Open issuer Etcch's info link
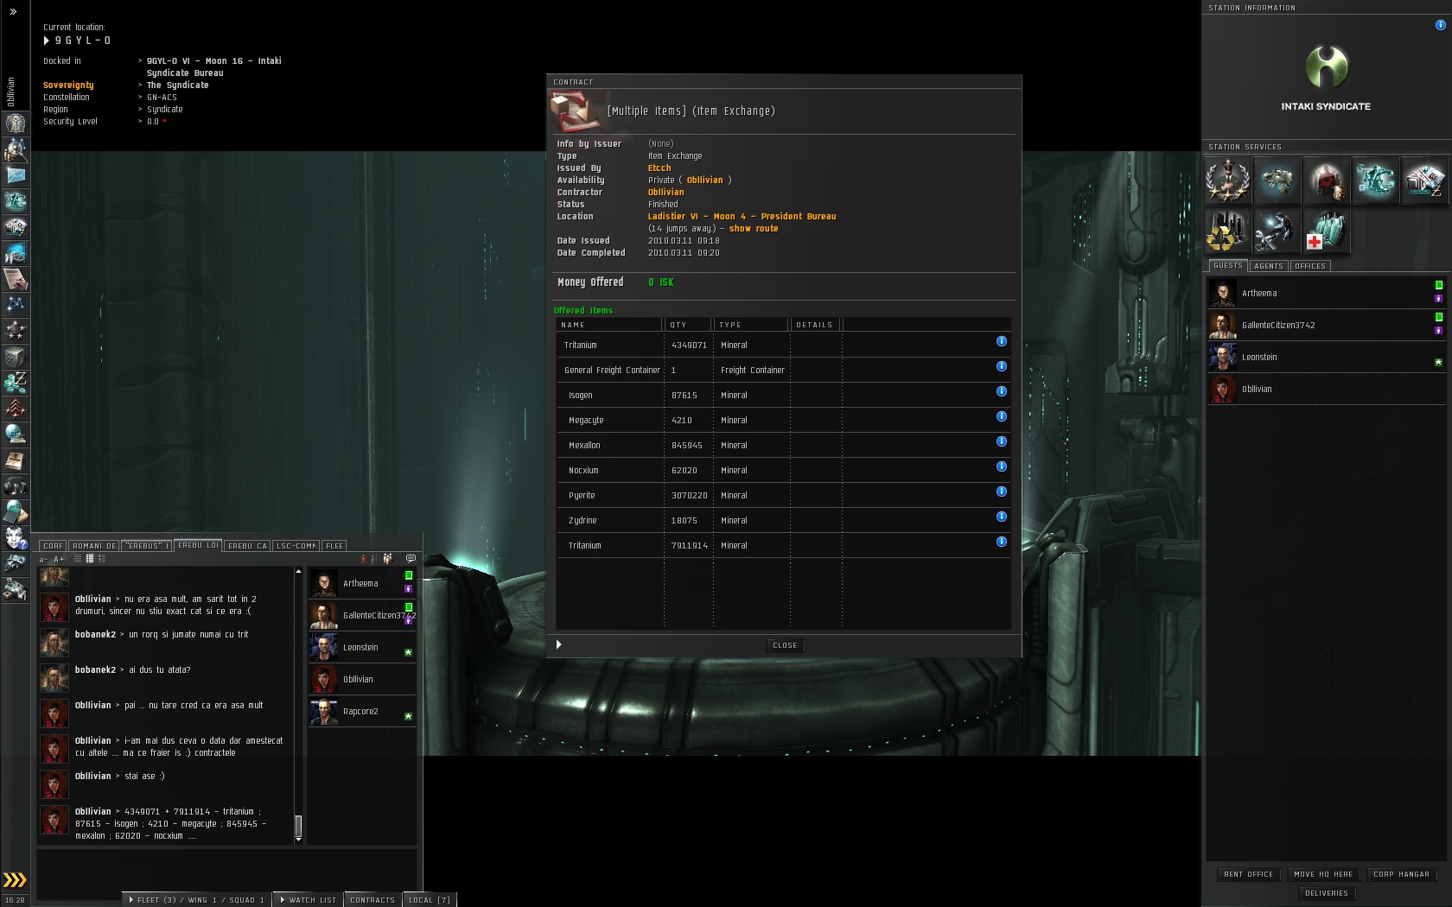This screenshot has width=1452, height=907. coord(659,168)
